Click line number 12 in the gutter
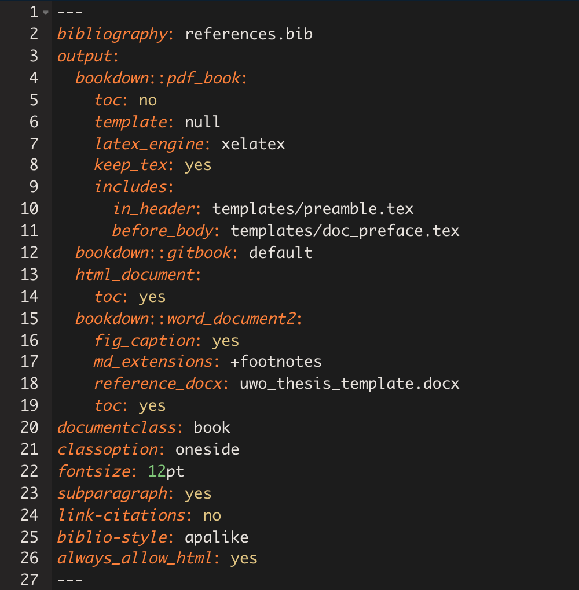 point(29,253)
